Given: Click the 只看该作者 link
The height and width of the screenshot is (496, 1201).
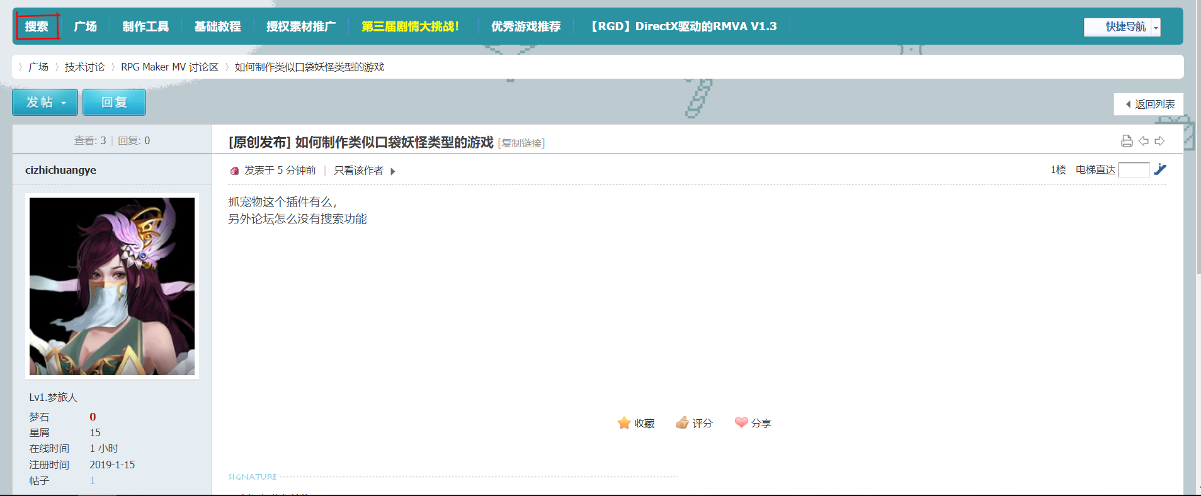Looking at the screenshot, I should [x=358, y=171].
